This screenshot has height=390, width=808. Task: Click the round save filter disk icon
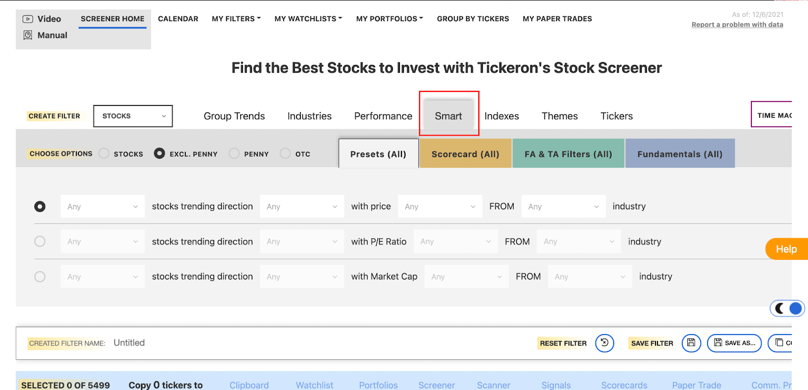691,343
